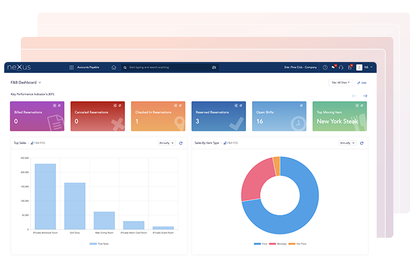The width and height of the screenshot is (416, 261).
Task: Open chat messages icon with badge
Action: 334,67
